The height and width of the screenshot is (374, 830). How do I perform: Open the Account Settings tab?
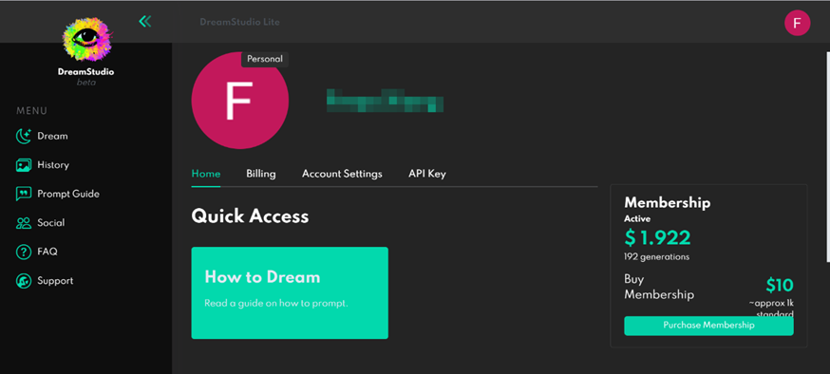pyautogui.click(x=342, y=174)
